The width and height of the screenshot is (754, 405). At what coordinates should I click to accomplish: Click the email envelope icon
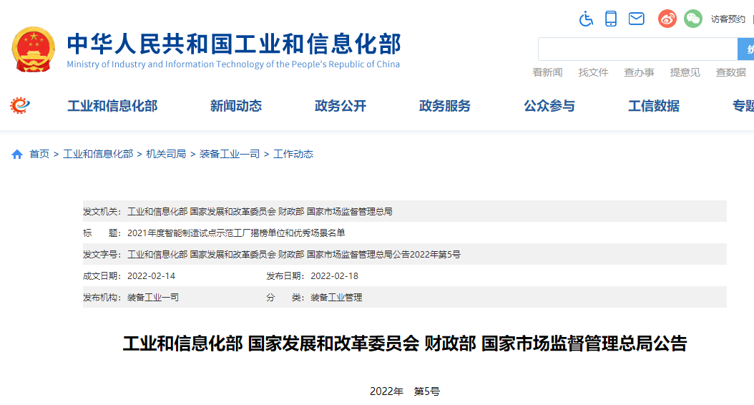[x=636, y=19]
